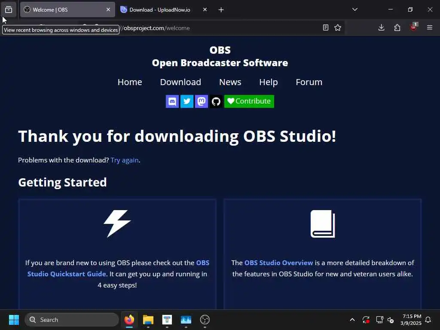Open the Forum nav link
The width and height of the screenshot is (440, 330).
point(309,82)
